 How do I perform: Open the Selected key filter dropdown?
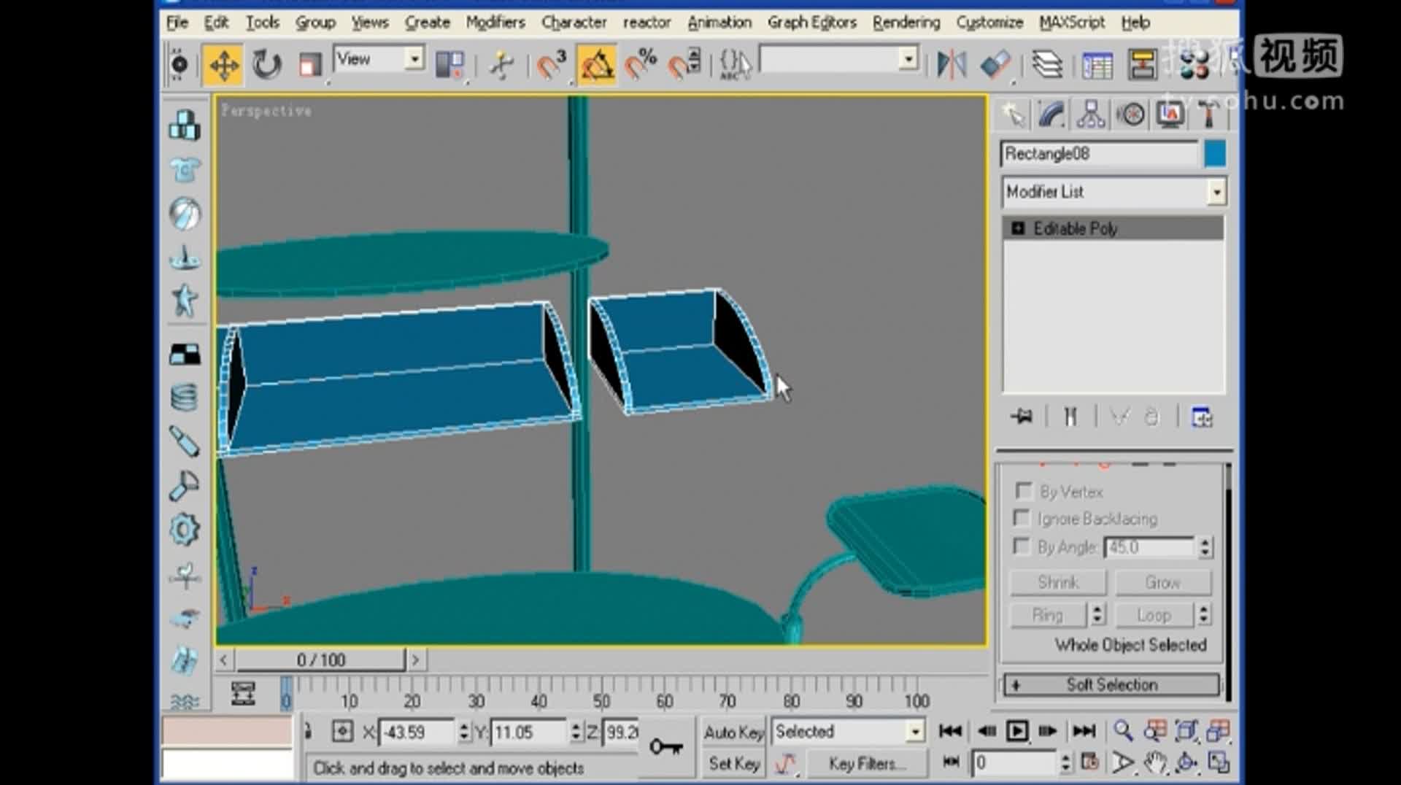(914, 731)
